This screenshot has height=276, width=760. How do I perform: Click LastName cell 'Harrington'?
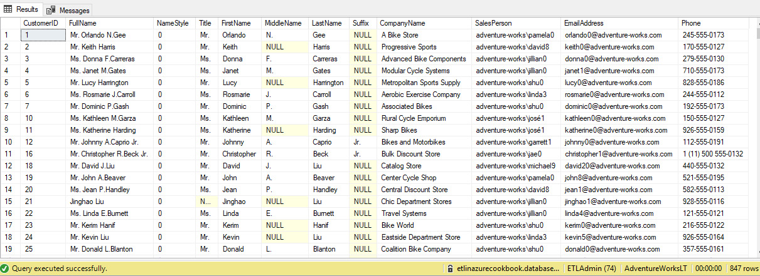(x=329, y=83)
